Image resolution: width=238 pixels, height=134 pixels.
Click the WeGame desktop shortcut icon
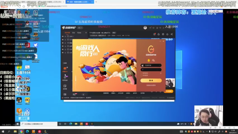[x=19, y=101]
